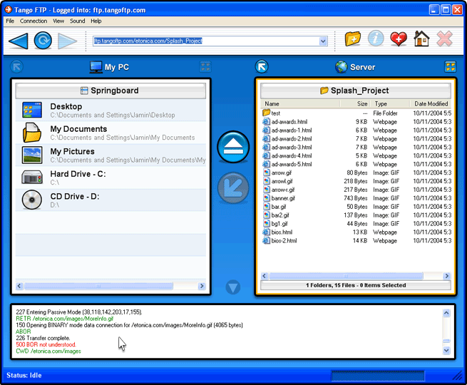This screenshot has width=467, height=385.
Task: Click the circular Refresh button
Action: coord(43,41)
